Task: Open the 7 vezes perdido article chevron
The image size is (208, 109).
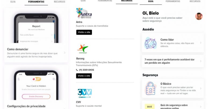Action: coord(201,61)
